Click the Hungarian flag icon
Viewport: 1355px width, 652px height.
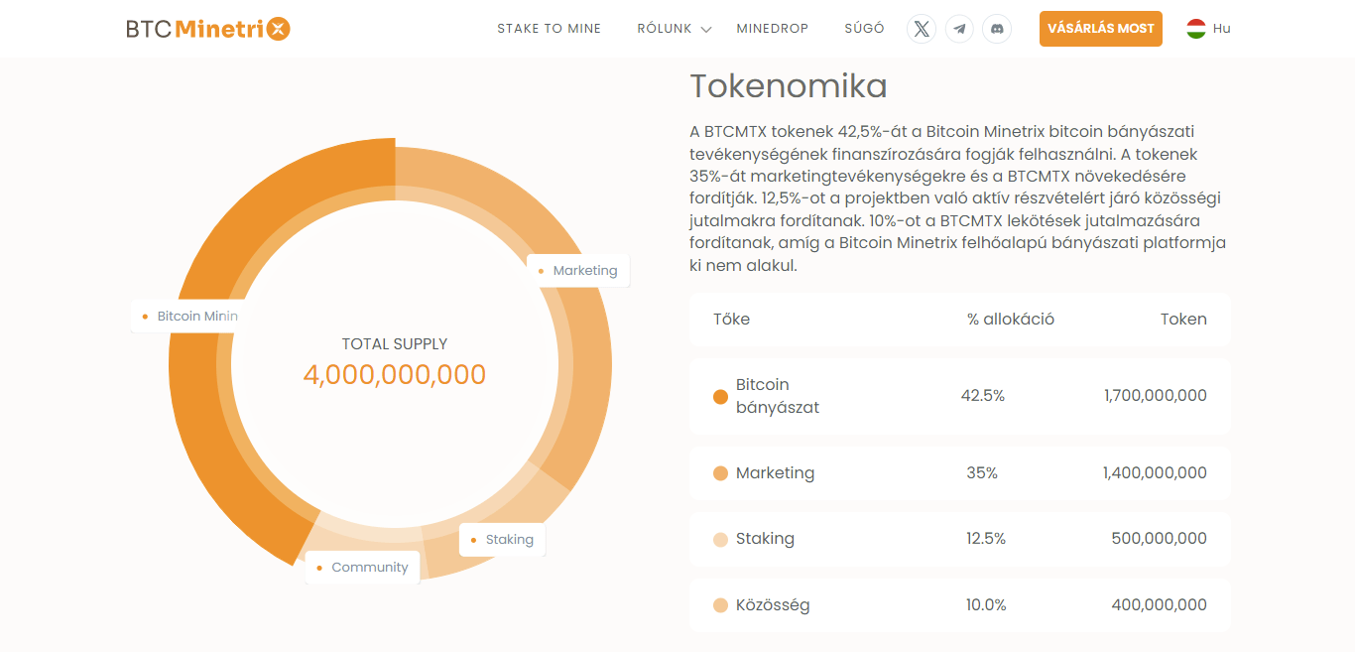pyautogui.click(x=1196, y=29)
